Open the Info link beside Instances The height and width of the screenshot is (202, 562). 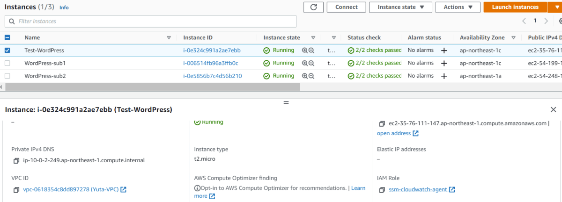coord(64,8)
